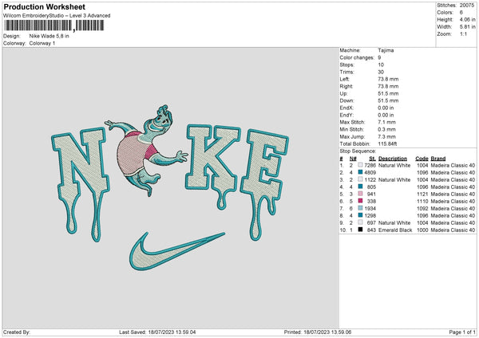This screenshot has height=338, width=479.
Task: Click the Colors value 6
Action: point(461,13)
